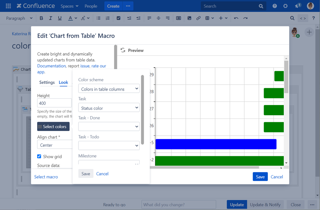Click Update & Notify button
Screen dimensions: 320x210
265,205
